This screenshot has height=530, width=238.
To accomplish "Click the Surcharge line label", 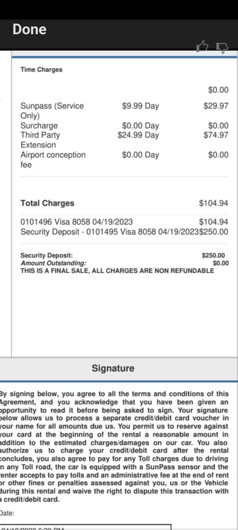I will 39,126.
